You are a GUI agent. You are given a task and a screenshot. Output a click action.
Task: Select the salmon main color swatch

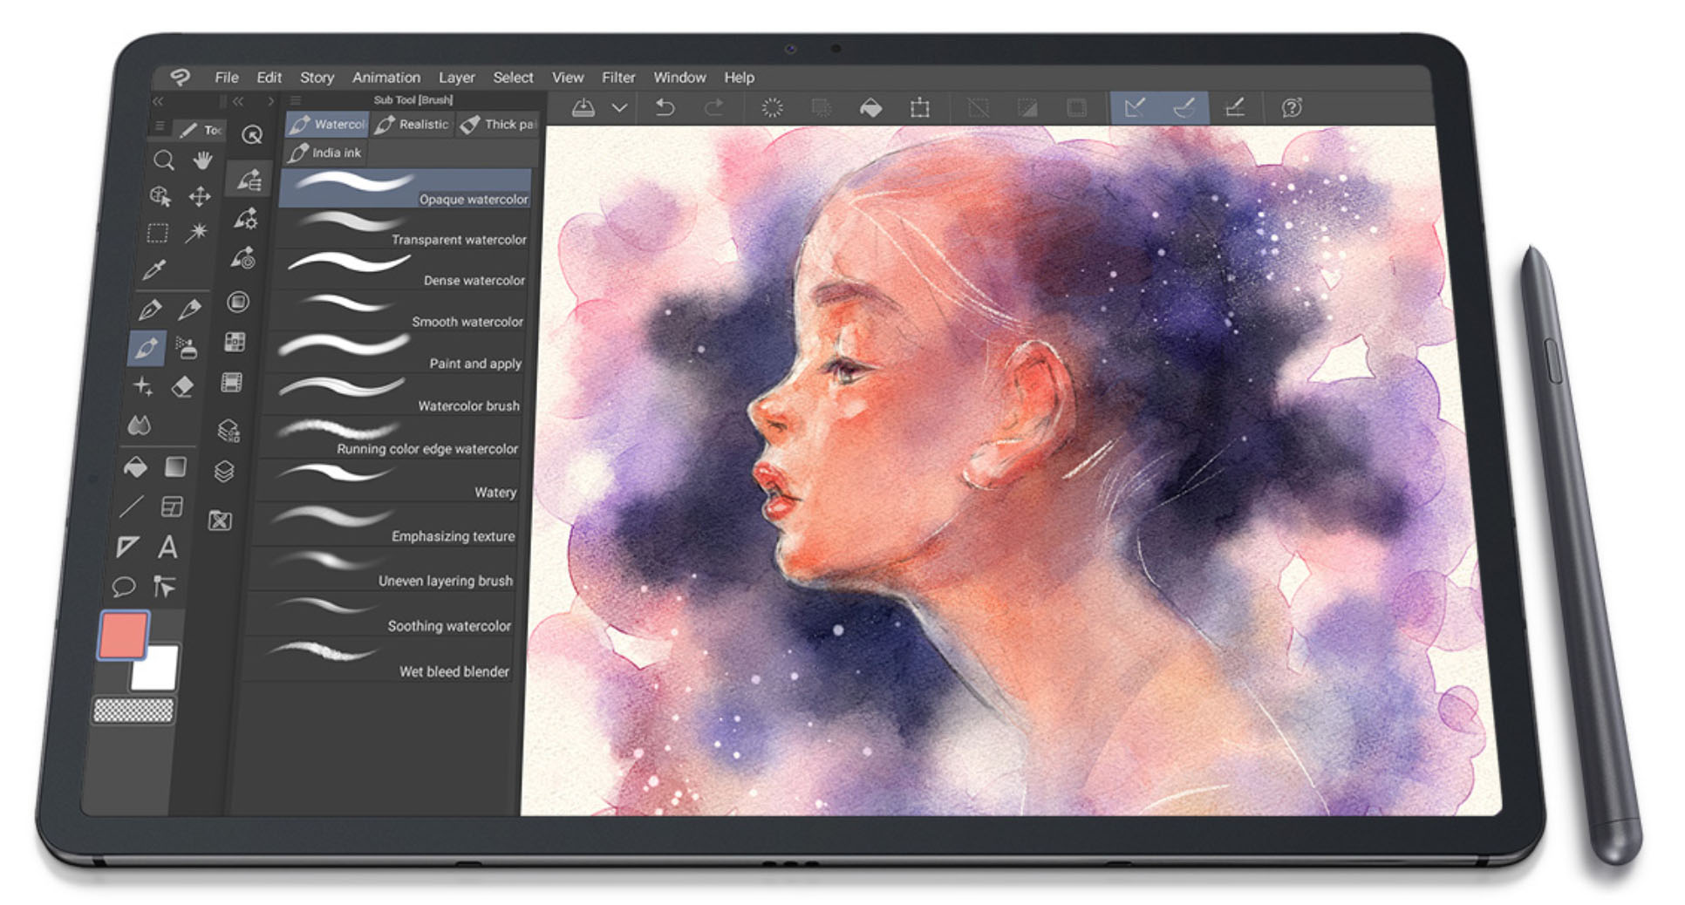123,635
